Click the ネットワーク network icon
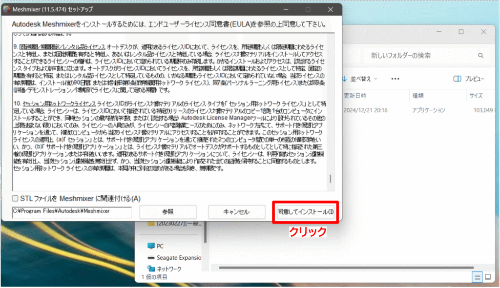The width and height of the screenshot is (500, 288). click(151, 268)
